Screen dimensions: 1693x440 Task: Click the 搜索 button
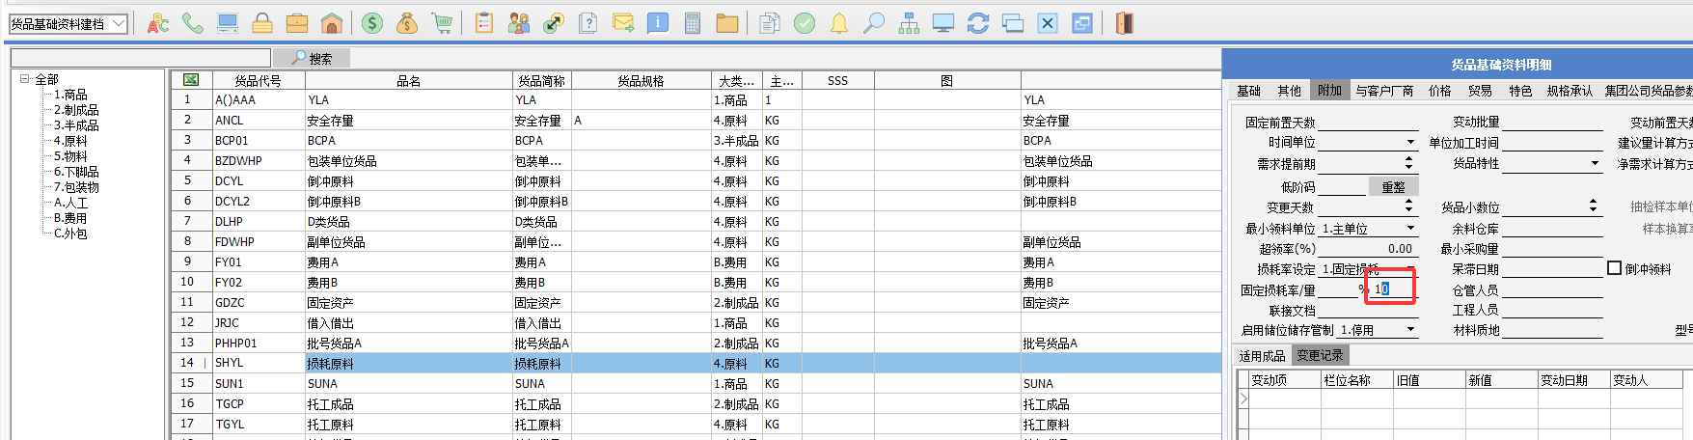coord(312,59)
